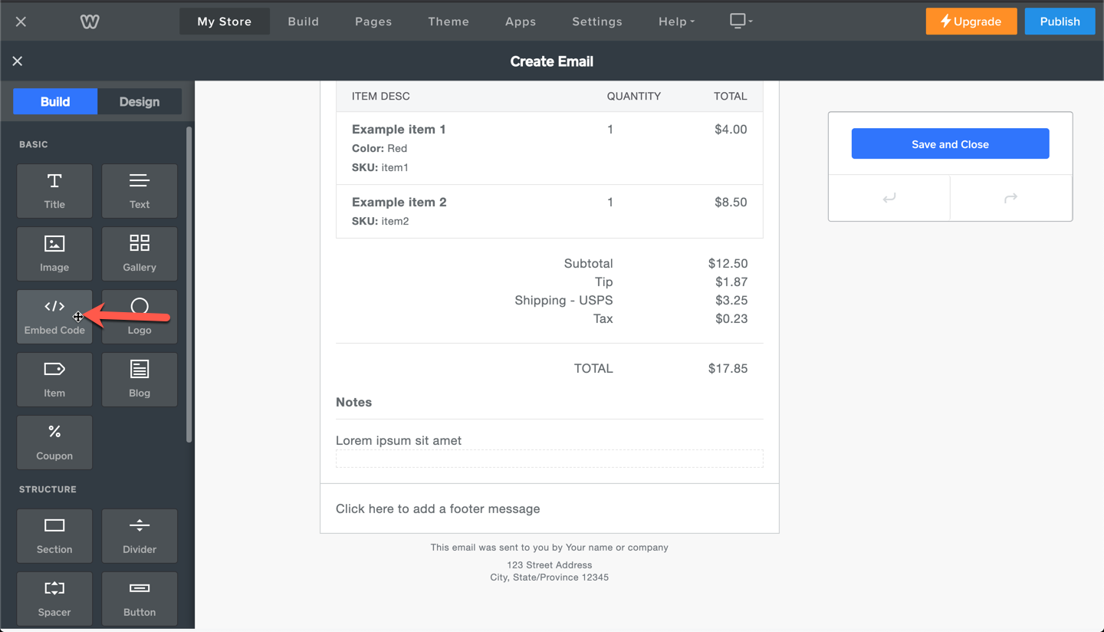Image resolution: width=1104 pixels, height=632 pixels.
Task: Add a Section structure element
Action: click(54, 536)
